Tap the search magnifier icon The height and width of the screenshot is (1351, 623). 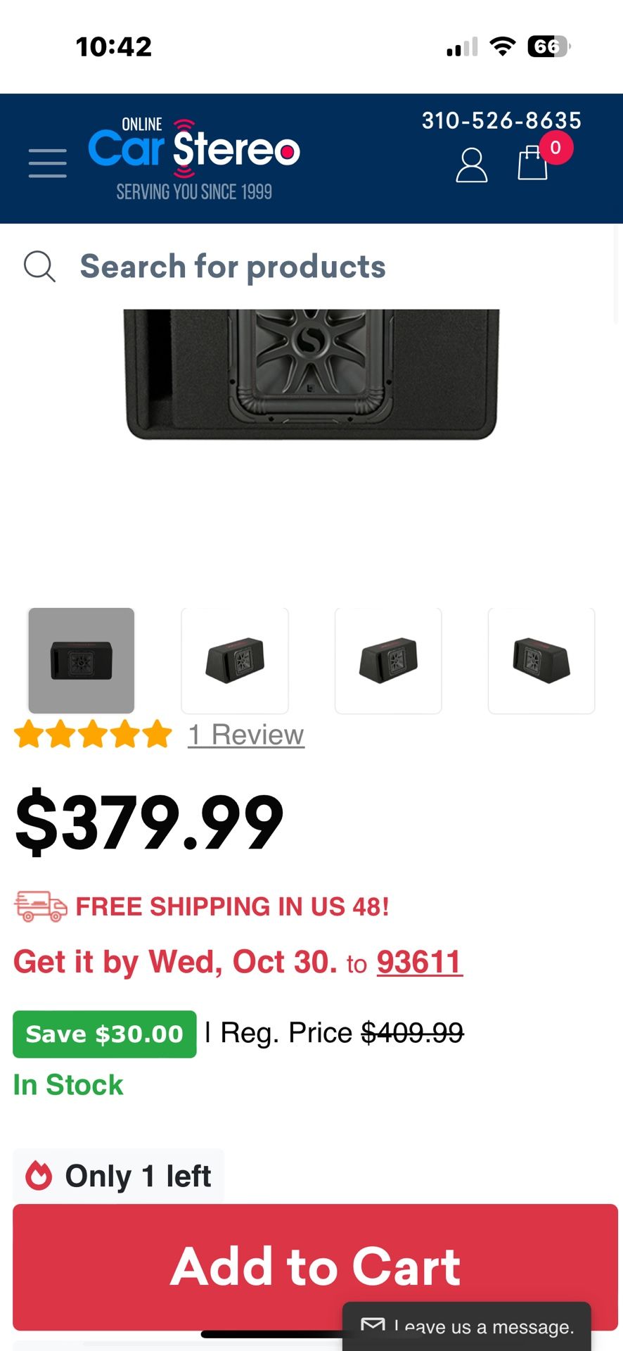[x=39, y=267]
